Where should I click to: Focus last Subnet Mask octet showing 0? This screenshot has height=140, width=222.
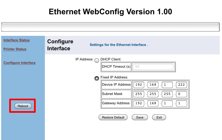[x=181, y=94]
